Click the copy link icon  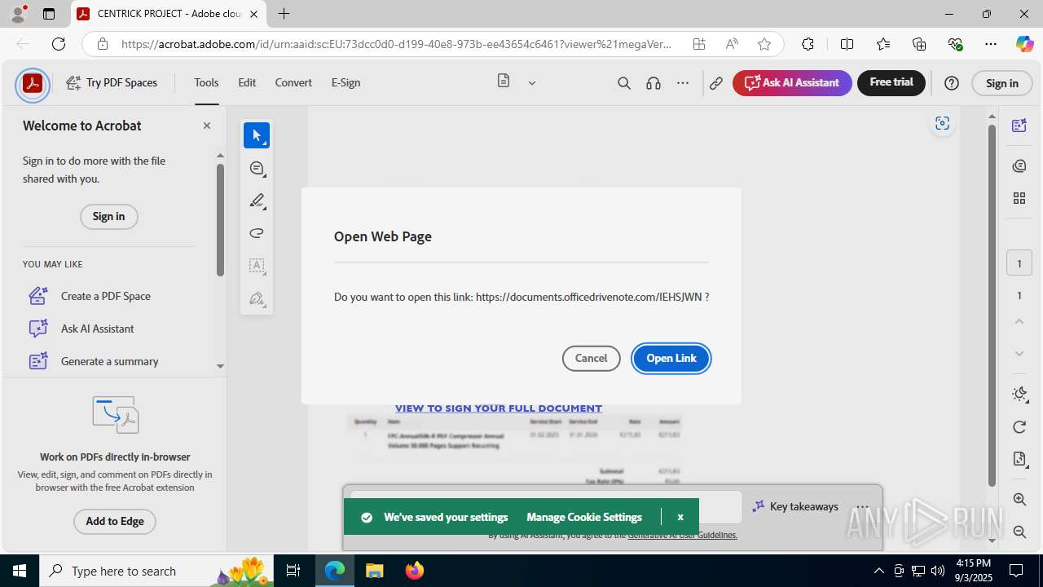716,83
